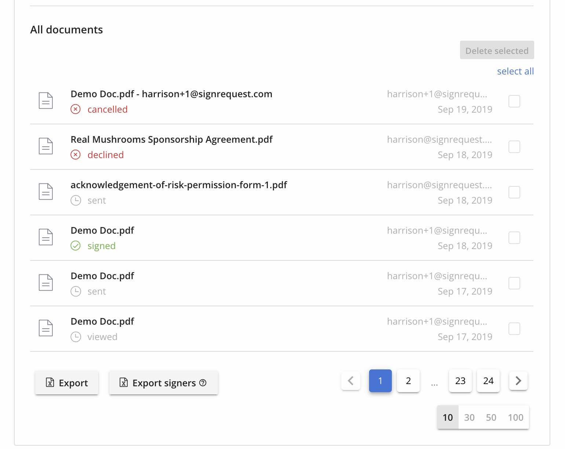The width and height of the screenshot is (565, 449).
Task: Jump to last page 24
Action: pyautogui.click(x=488, y=381)
